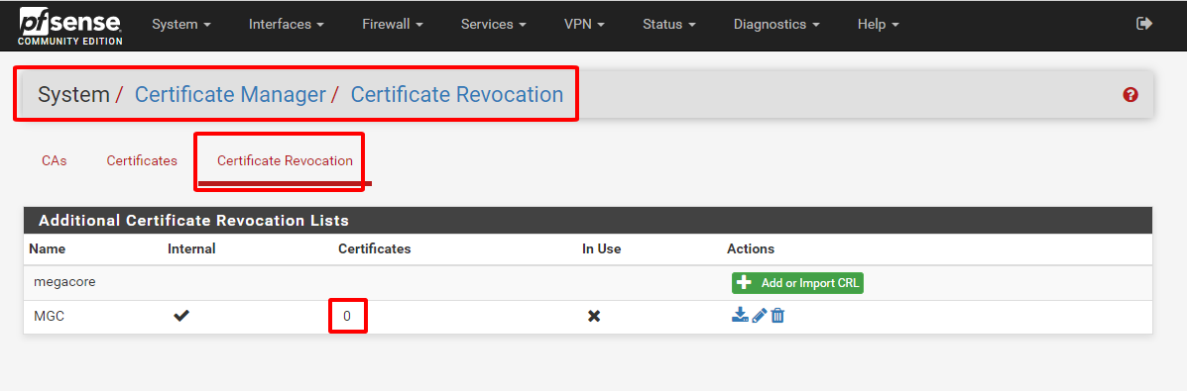Open the Interfaces dropdown menu
The width and height of the screenshot is (1187, 391).
point(287,24)
